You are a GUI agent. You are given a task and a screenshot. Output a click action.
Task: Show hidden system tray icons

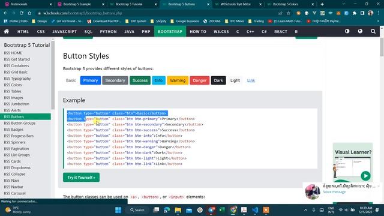coord(305,210)
